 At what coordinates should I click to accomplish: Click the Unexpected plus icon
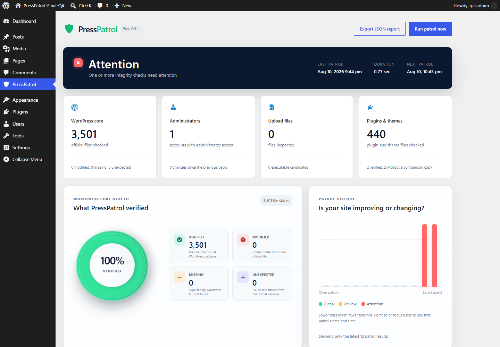(243, 277)
